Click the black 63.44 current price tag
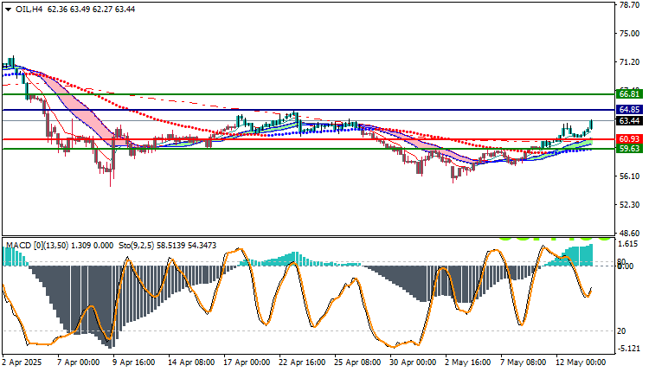This screenshot has width=649, height=372. (630, 121)
